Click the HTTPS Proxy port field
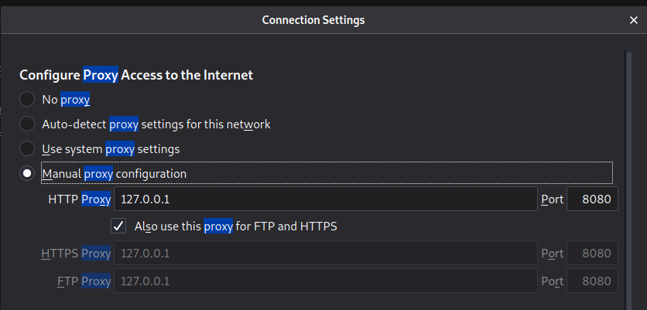The width and height of the screenshot is (647, 310). [593, 254]
